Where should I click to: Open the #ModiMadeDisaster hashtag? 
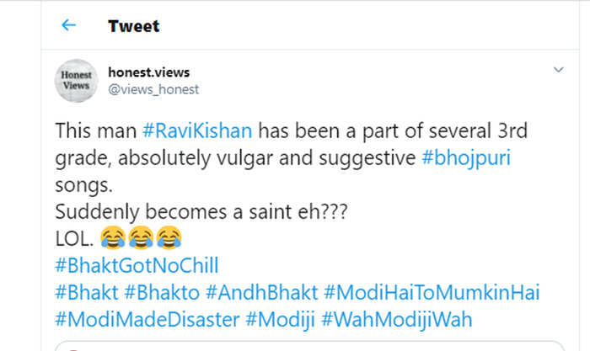[x=147, y=319]
